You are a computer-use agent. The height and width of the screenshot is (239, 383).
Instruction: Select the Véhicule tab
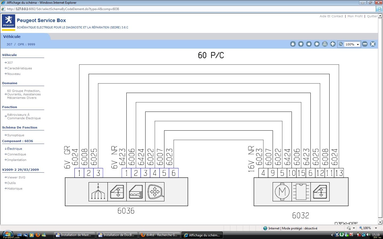pyautogui.click(x=12, y=37)
